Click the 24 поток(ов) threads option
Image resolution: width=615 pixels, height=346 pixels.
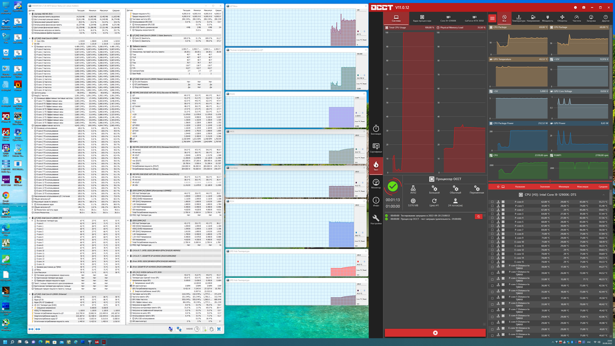[455, 202]
